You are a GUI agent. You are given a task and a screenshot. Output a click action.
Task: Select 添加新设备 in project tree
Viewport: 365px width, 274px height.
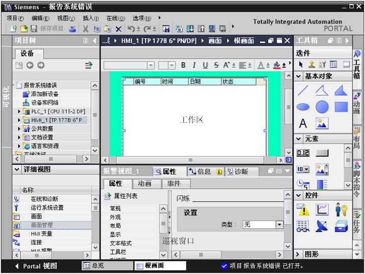point(41,94)
